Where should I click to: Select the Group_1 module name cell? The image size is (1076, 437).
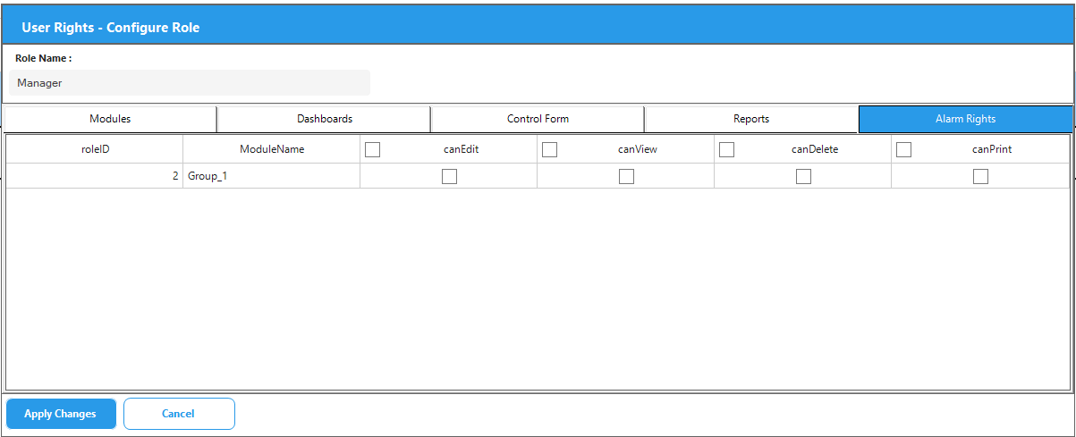click(271, 177)
